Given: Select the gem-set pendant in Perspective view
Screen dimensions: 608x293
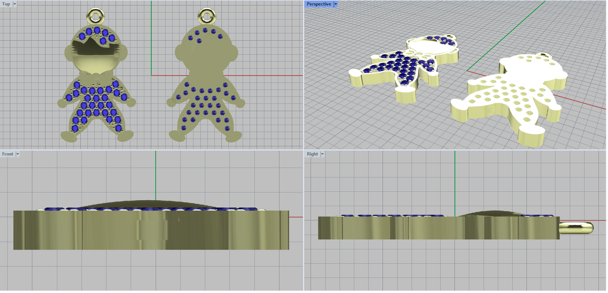Looking at the screenshot, I should tap(399, 68).
